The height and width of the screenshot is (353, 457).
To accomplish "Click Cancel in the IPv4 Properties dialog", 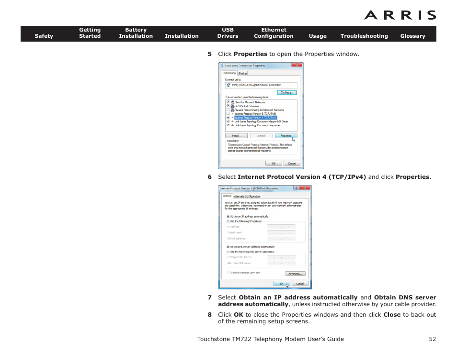I will (300, 284).
